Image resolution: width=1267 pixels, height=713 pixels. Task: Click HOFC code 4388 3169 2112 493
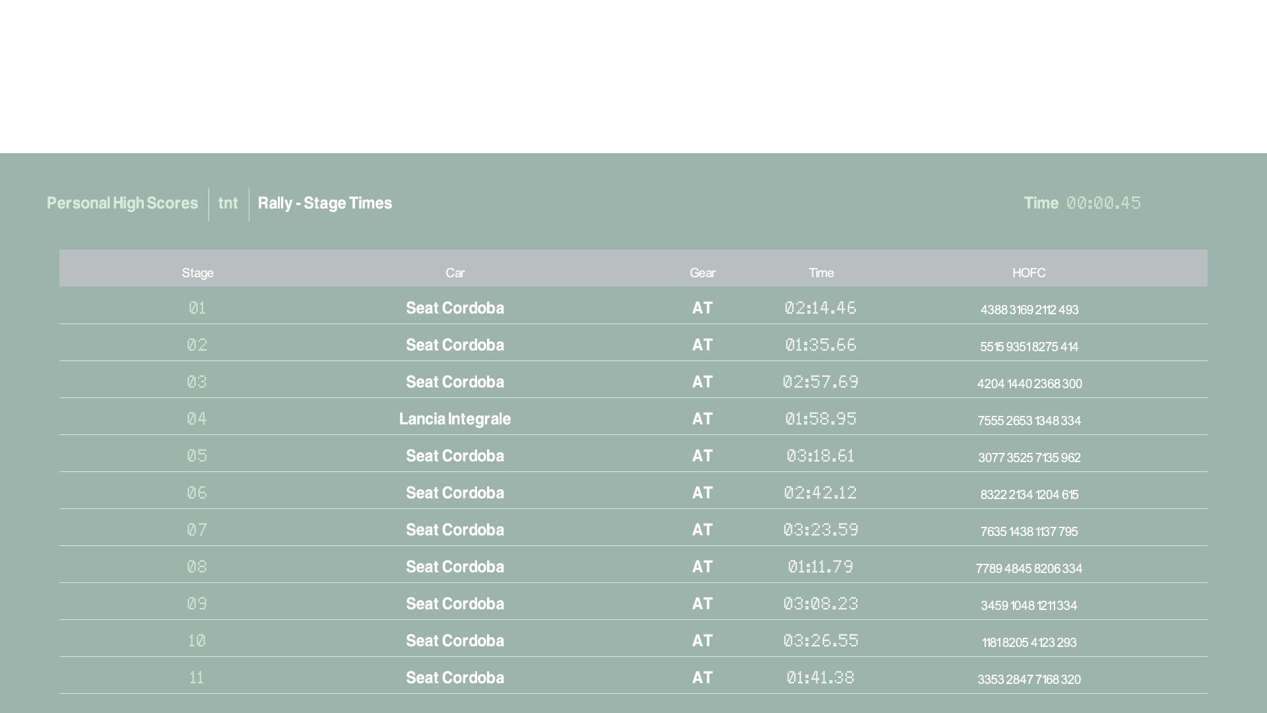[x=1029, y=310]
